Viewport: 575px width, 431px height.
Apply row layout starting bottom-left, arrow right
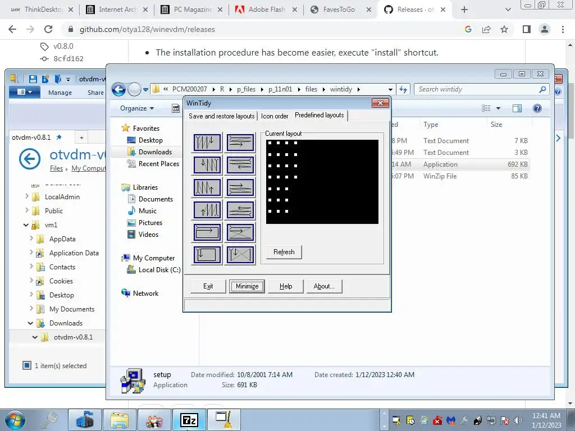[x=240, y=187]
